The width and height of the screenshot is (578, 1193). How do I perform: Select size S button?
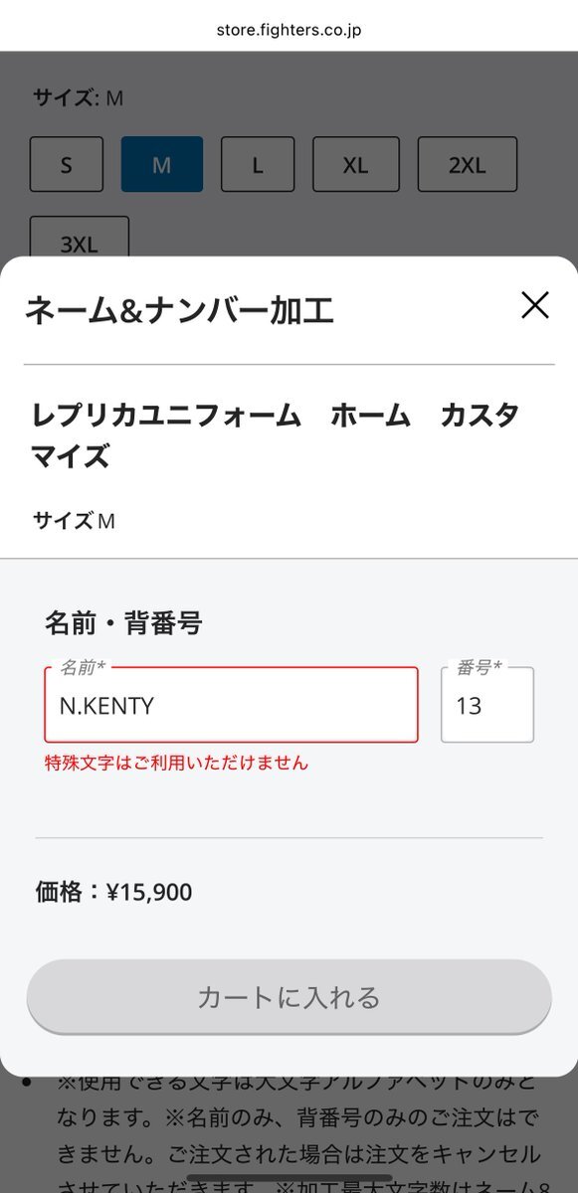(x=67, y=164)
